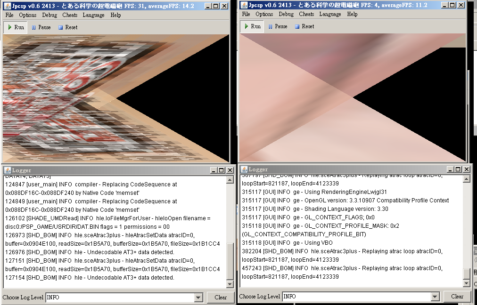Viewport: 477px width, 305px height.
Task: Click scroll up arrow in right Logger
Action: [x=467, y=179]
